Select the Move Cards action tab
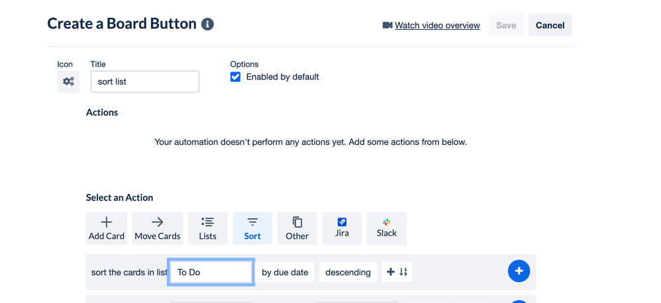This screenshot has width=661, height=303. [x=158, y=228]
